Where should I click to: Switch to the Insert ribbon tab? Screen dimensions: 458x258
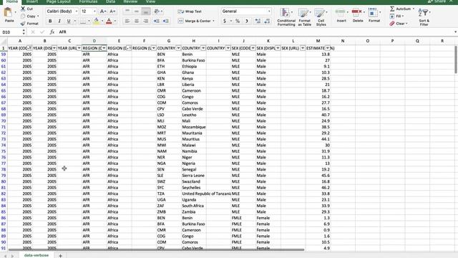click(31, 1)
